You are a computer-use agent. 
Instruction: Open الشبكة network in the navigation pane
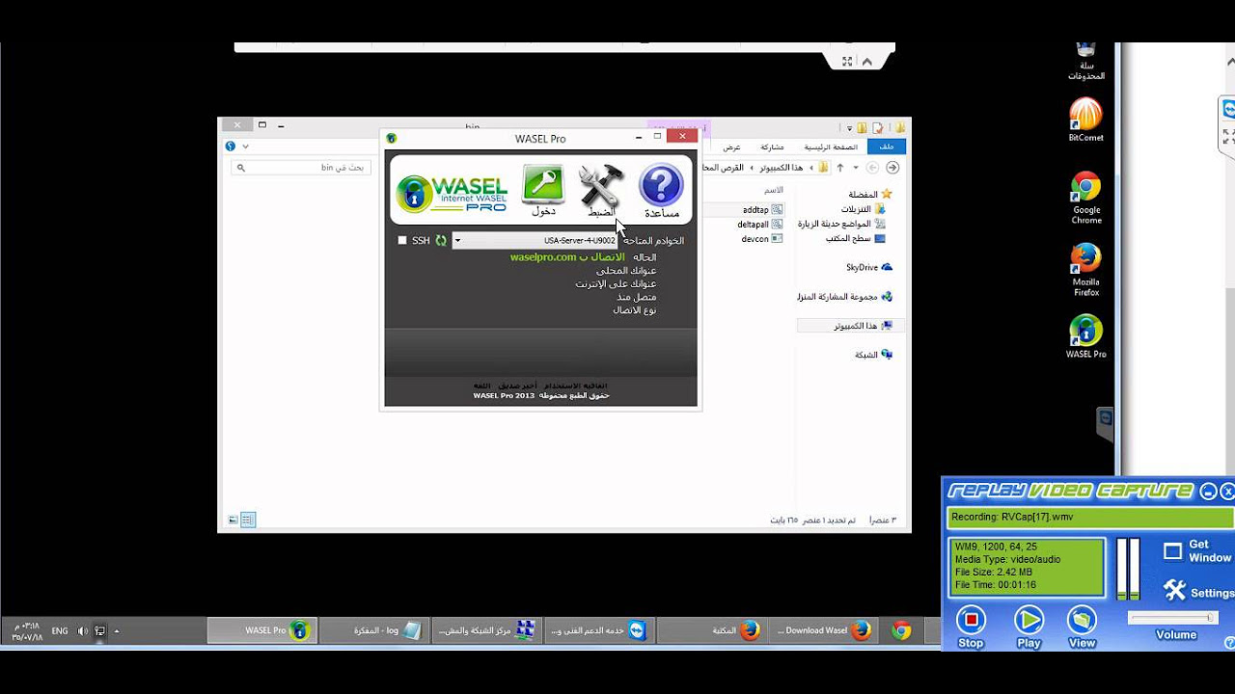(x=873, y=355)
